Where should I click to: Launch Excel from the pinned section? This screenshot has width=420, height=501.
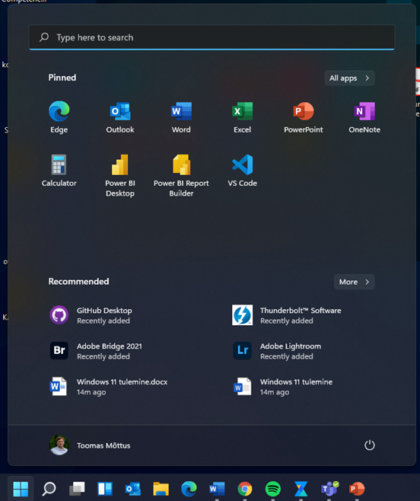click(x=243, y=117)
